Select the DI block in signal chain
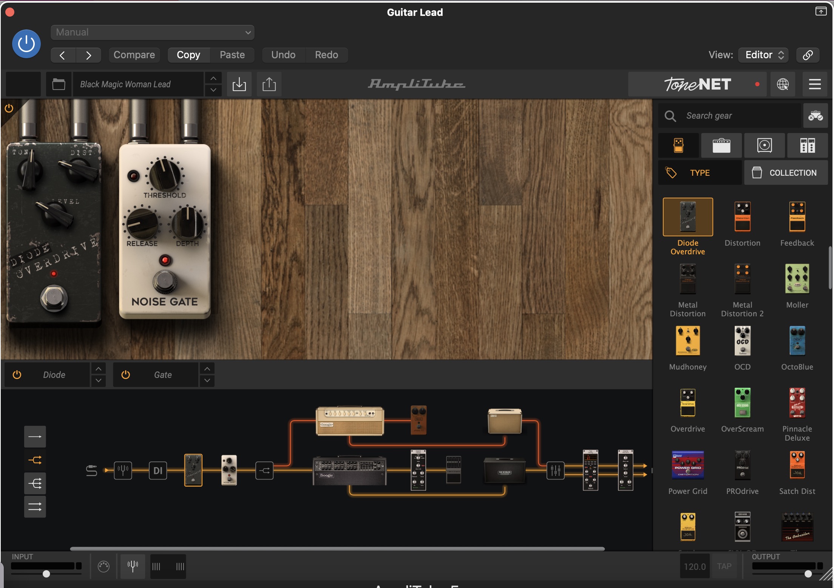The width and height of the screenshot is (834, 588). [x=158, y=470]
